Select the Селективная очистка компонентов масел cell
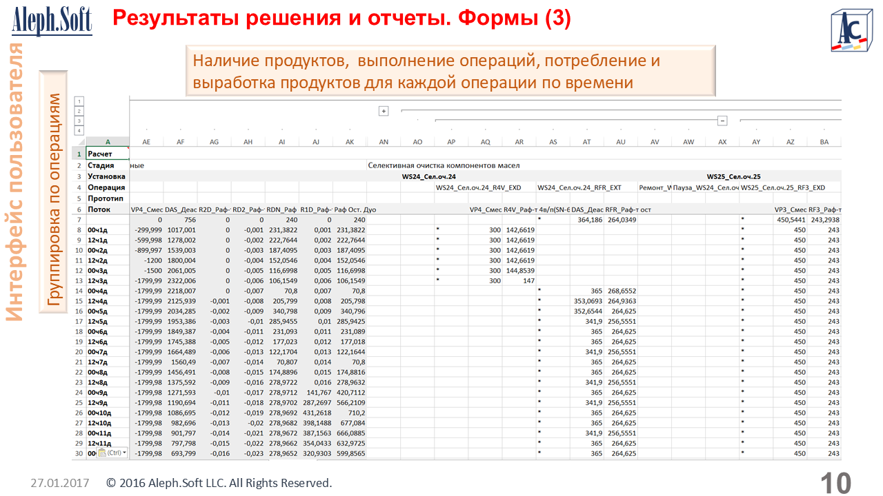 click(x=444, y=165)
